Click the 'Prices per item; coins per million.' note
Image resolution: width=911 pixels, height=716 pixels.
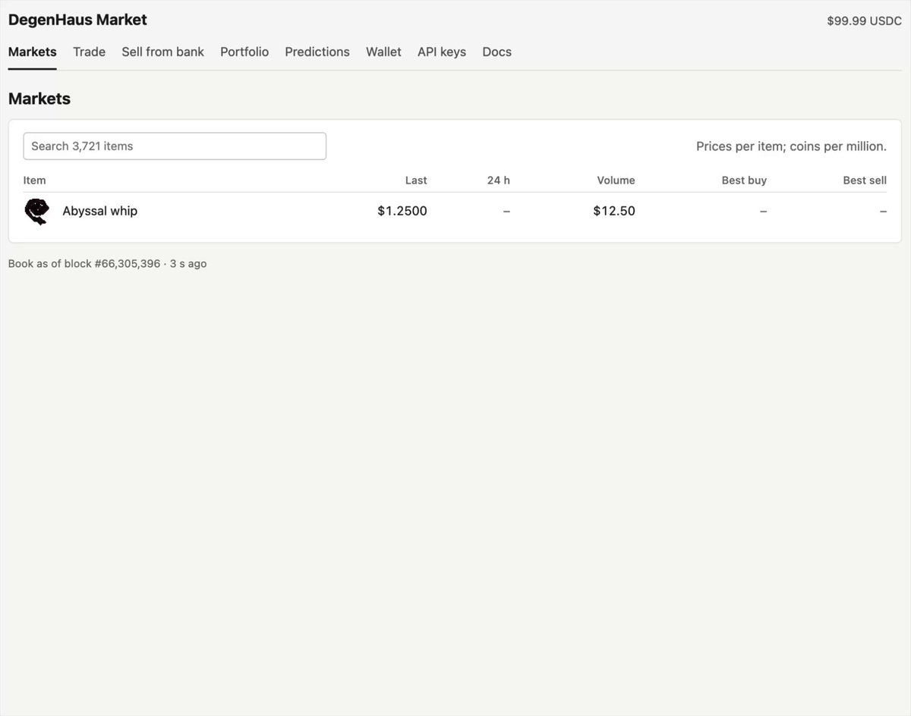point(791,146)
